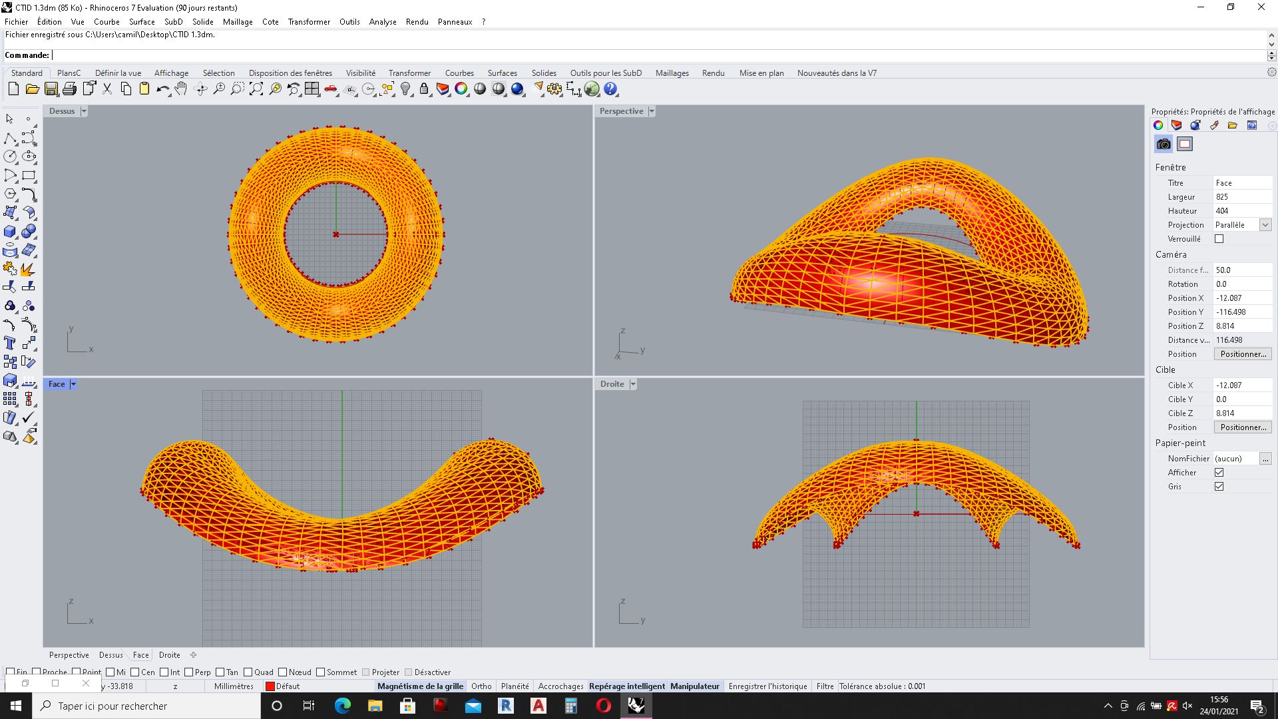Click the red Défaut layer color swatch
This screenshot has width=1278, height=719.
270,686
